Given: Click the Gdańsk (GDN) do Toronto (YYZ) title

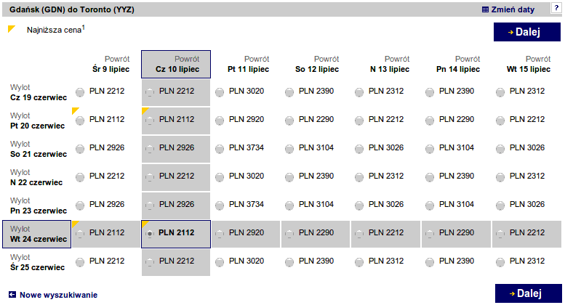Looking at the screenshot, I should click(72, 9).
